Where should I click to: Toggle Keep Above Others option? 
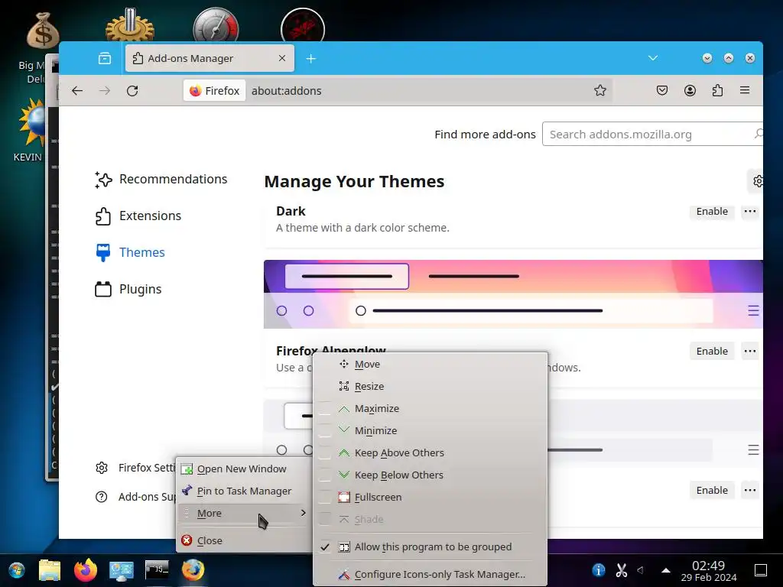pyautogui.click(x=430, y=452)
